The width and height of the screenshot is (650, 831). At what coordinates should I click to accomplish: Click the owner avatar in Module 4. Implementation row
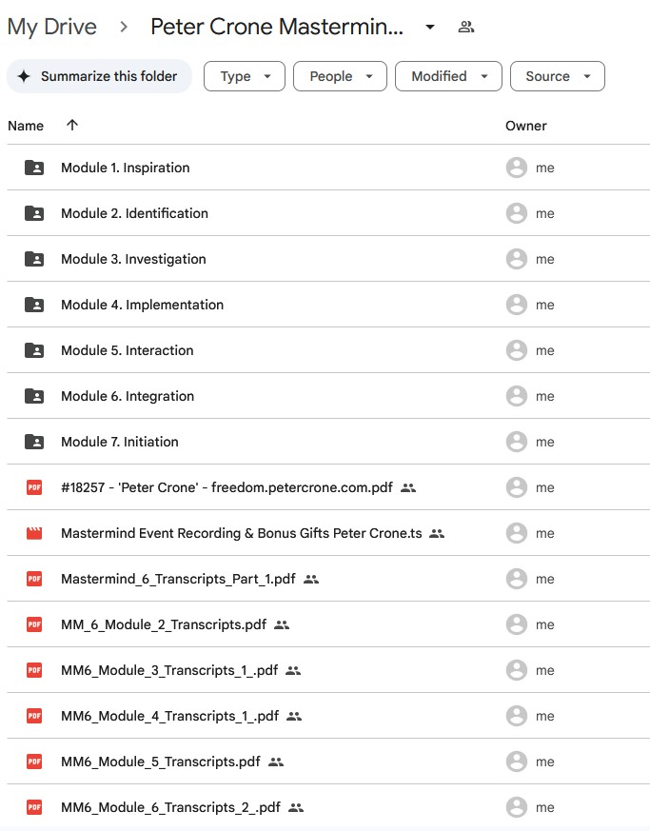(517, 305)
